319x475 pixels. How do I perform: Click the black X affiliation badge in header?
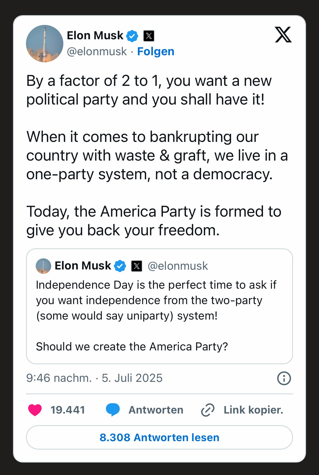(x=149, y=36)
